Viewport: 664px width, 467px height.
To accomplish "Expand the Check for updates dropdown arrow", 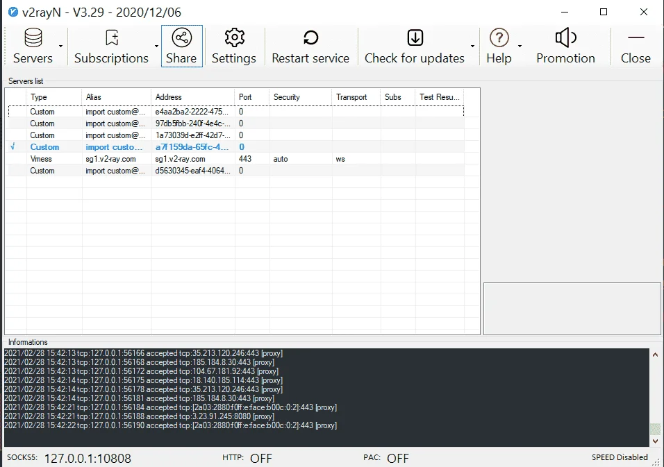I will [x=472, y=46].
